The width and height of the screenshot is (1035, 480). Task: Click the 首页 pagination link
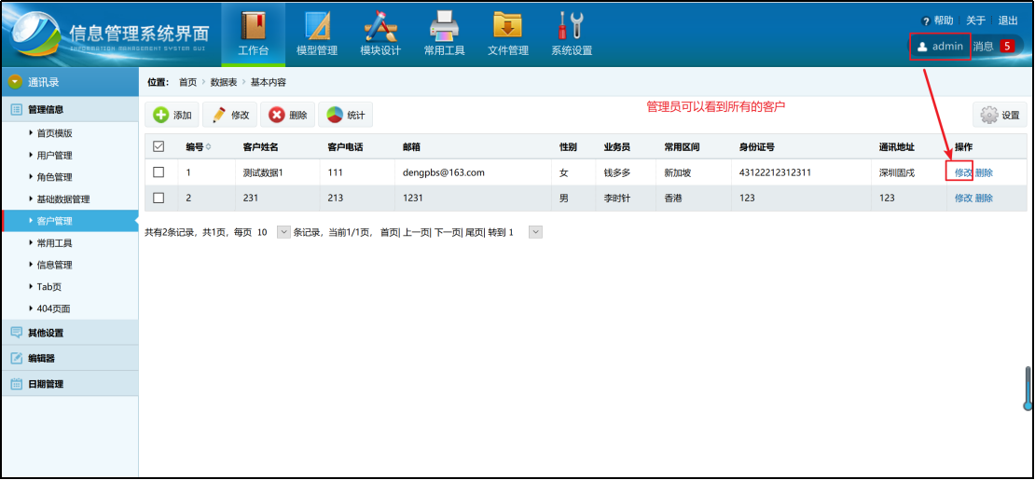390,232
